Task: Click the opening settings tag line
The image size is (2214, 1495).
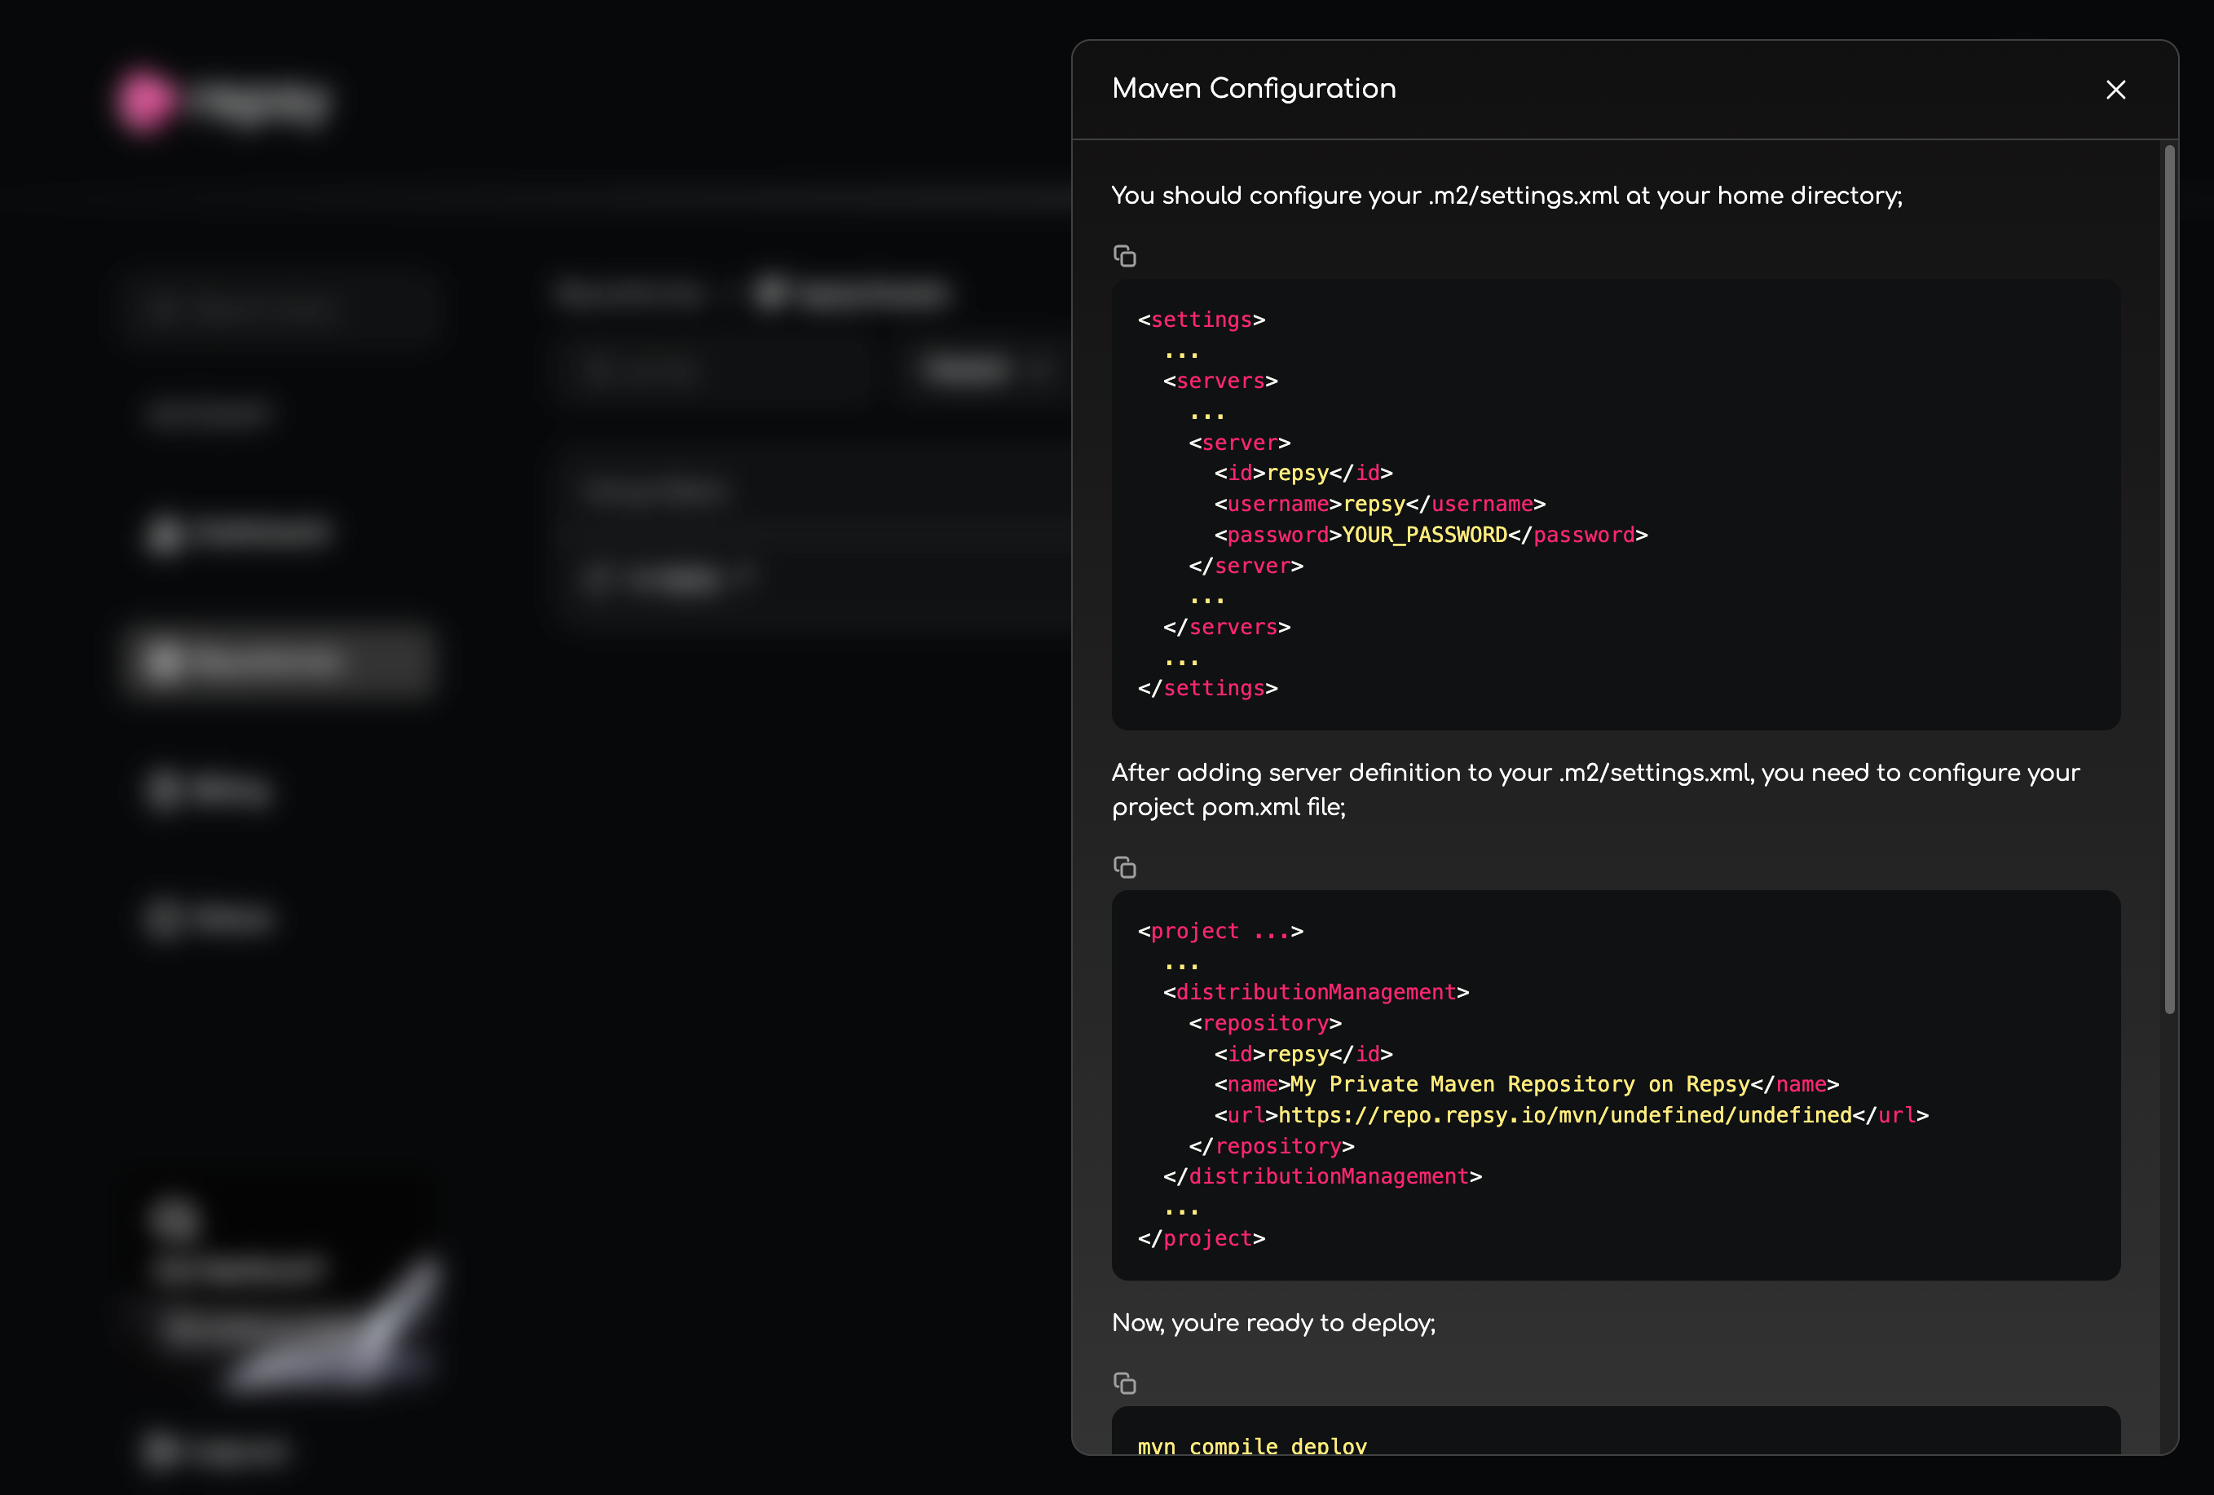Action: [1201, 320]
